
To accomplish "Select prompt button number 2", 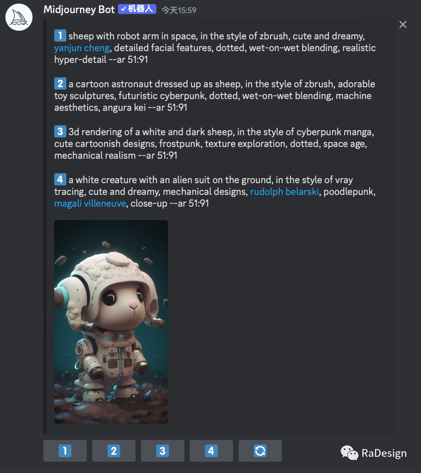I will [114, 451].
